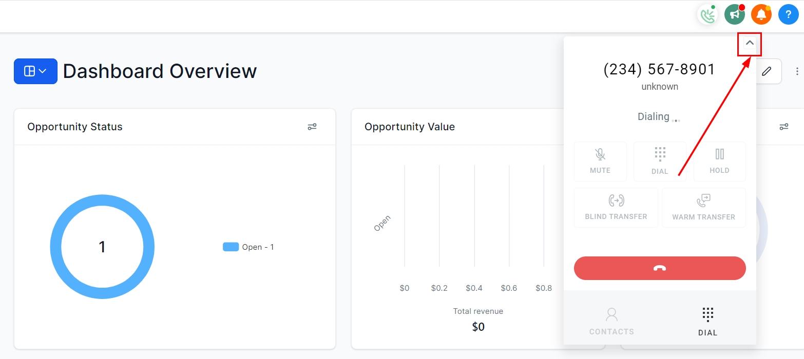Image resolution: width=804 pixels, height=359 pixels.
Task: Click the pencil edit dashboard icon
Action: pos(767,71)
